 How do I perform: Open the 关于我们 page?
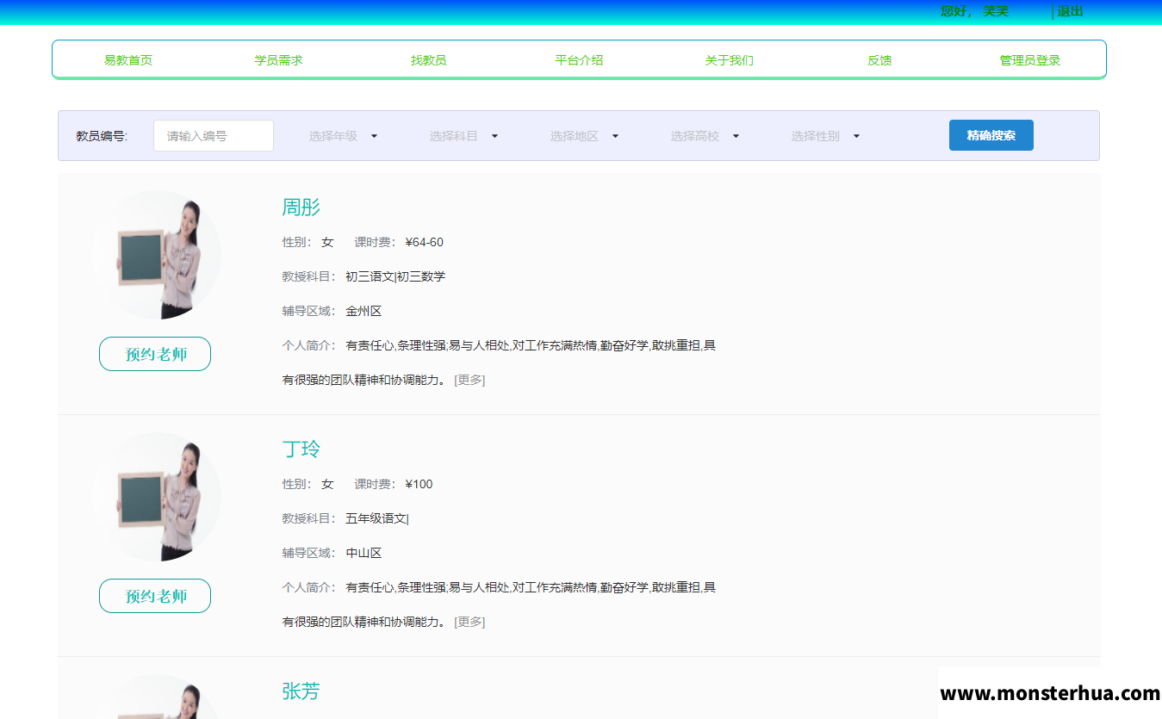pyautogui.click(x=729, y=60)
